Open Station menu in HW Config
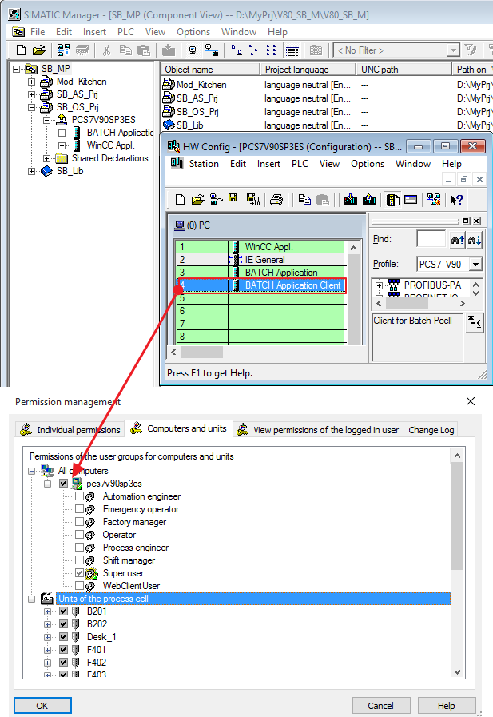 coord(204,164)
